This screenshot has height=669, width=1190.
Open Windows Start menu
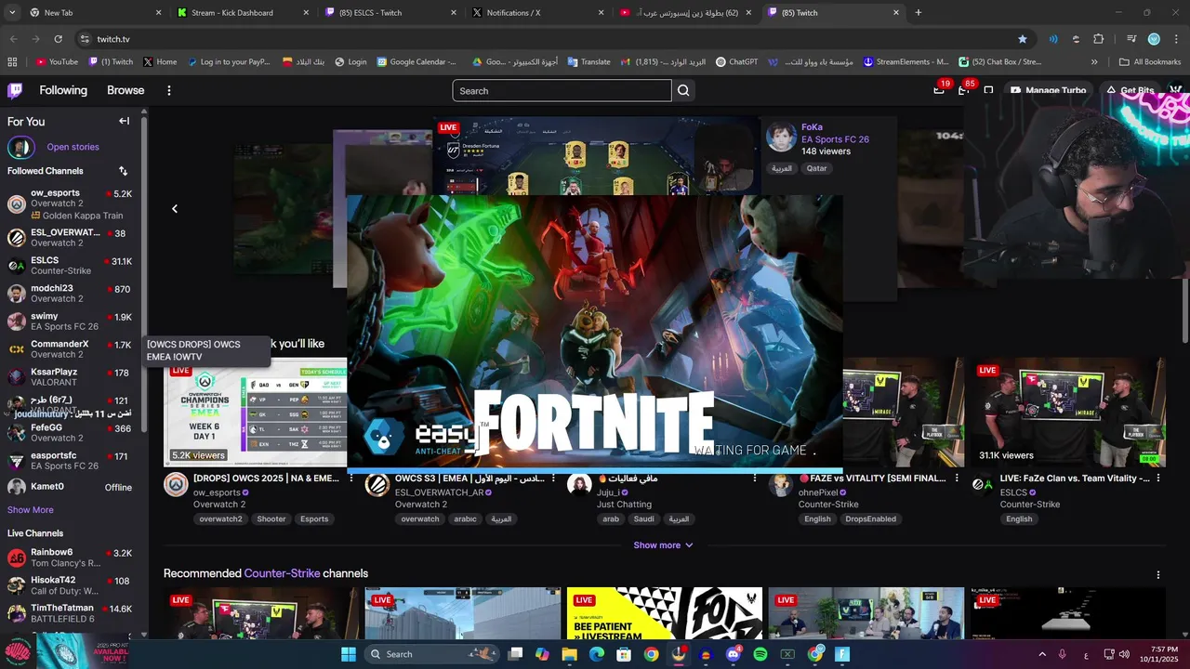348,654
